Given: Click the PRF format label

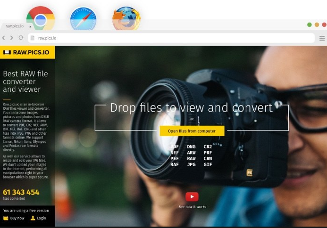Looking at the screenshot, I should pos(208,153).
